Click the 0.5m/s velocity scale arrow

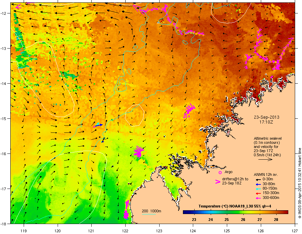click(265, 159)
